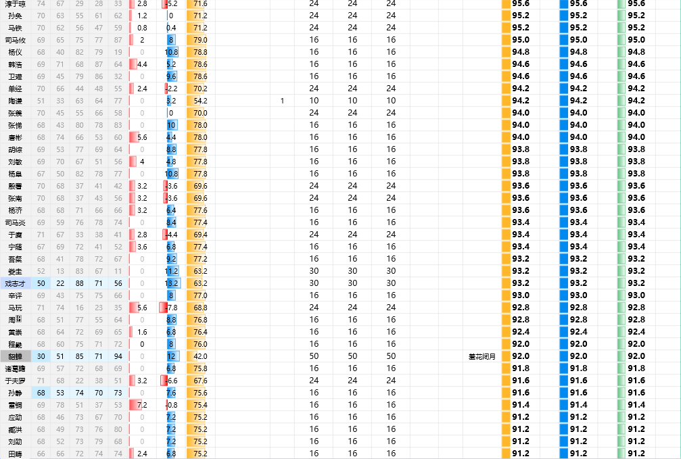Select the name cell 杨阜
681x459 pixels.
tap(15, 174)
